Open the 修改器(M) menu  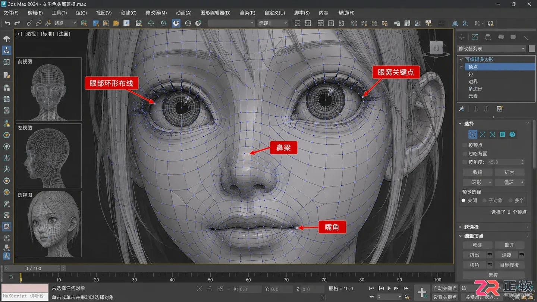point(156,13)
